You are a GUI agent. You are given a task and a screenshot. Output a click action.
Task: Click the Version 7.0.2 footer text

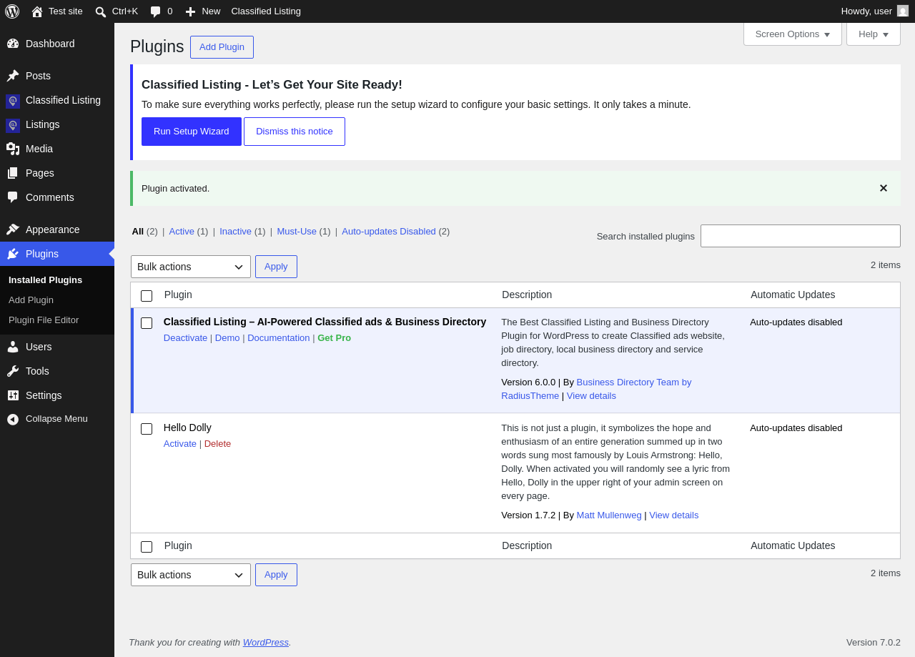(874, 643)
